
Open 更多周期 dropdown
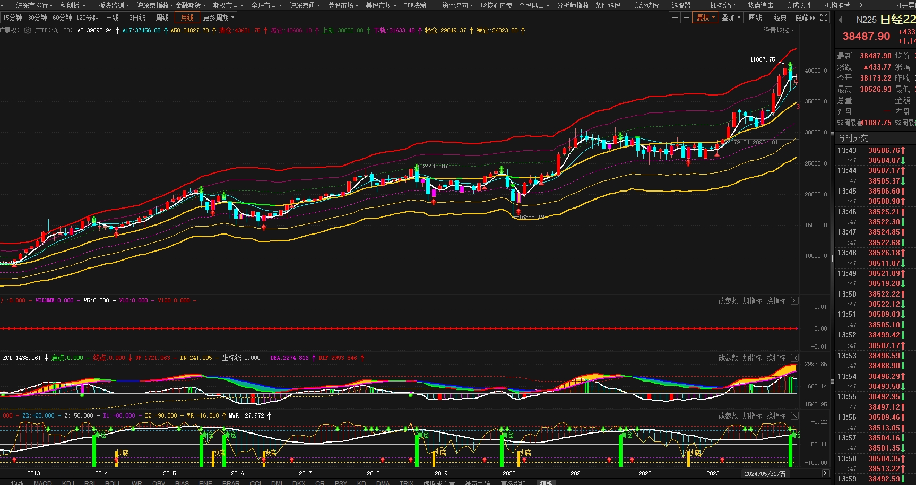[218, 18]
